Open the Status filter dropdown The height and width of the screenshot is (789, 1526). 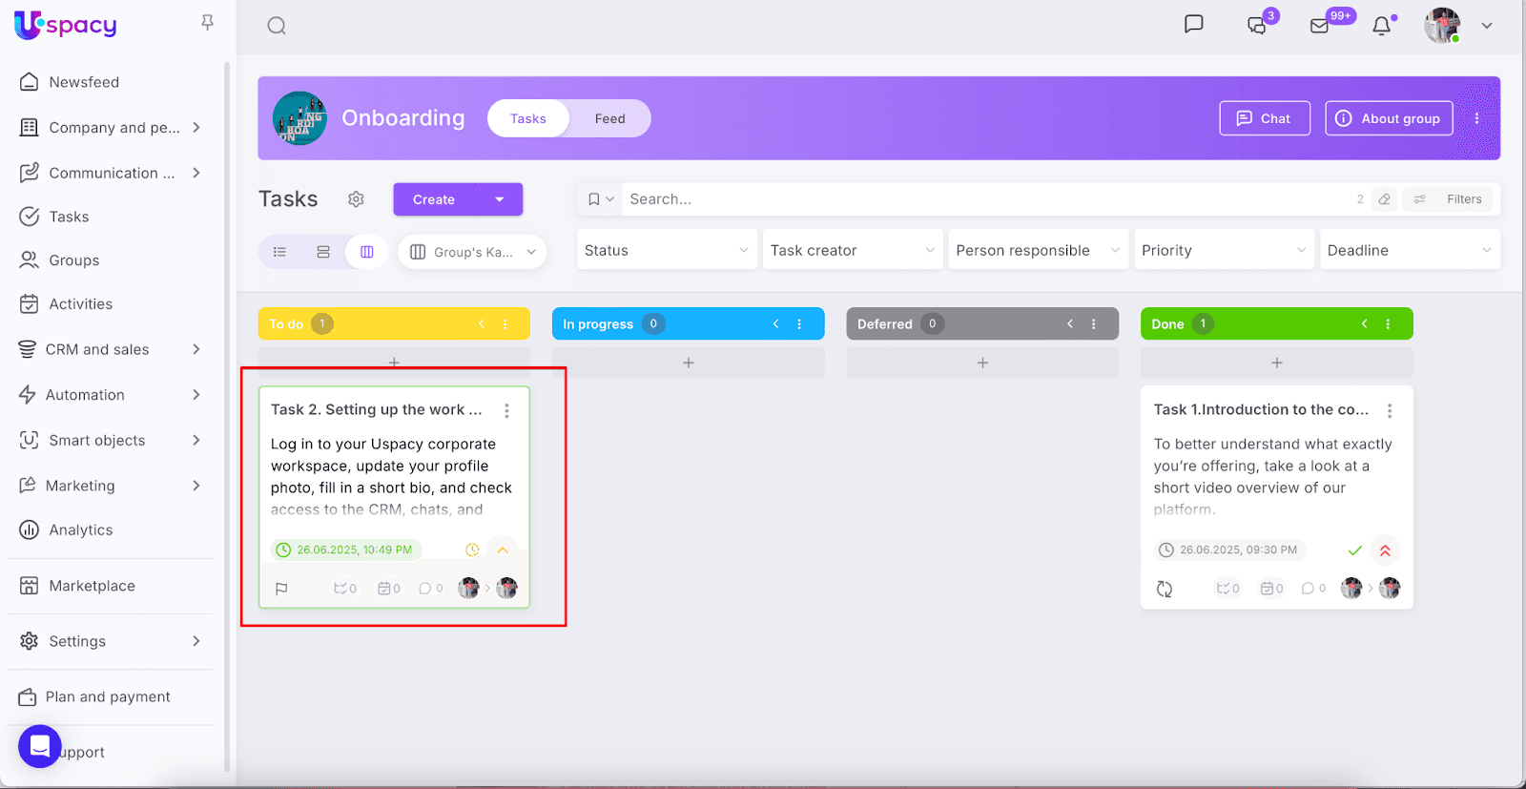pos(666,250)
